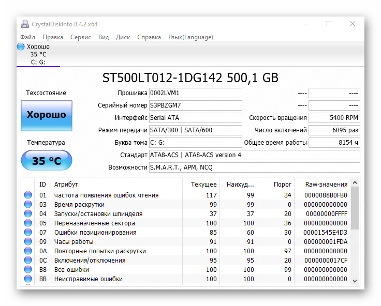Click the Наихуд... column header
Screen dimensions: 381x306
pos(238,185)
